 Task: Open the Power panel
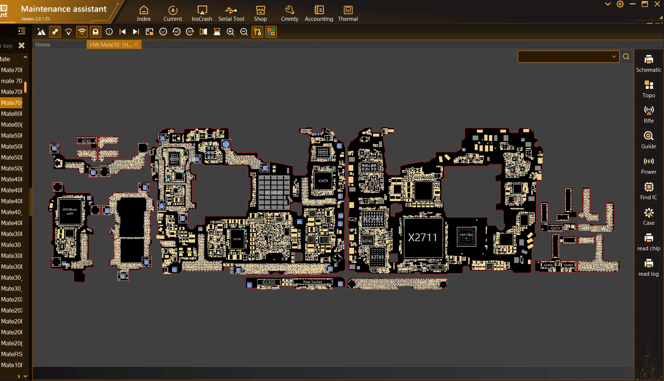coord(649,166)
